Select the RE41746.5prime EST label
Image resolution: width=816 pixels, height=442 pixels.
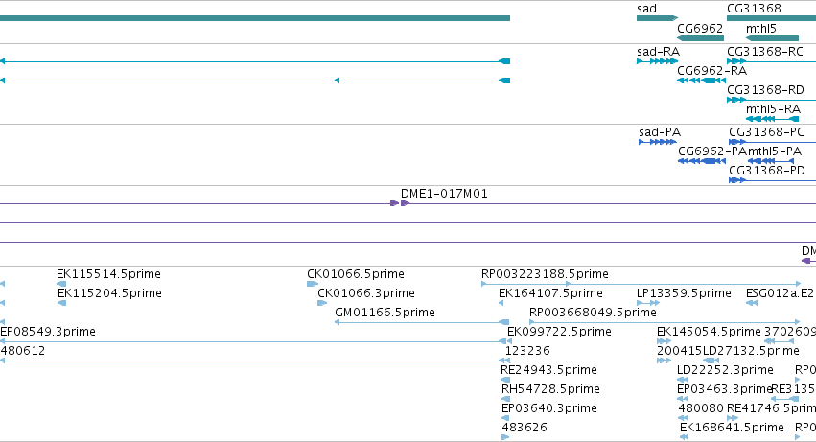[x=771, y=408]
